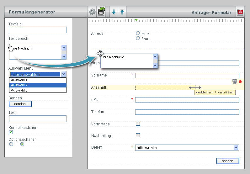Click the upward blue arrow icon
Screen dimensions: 250x174
point(122,12)
